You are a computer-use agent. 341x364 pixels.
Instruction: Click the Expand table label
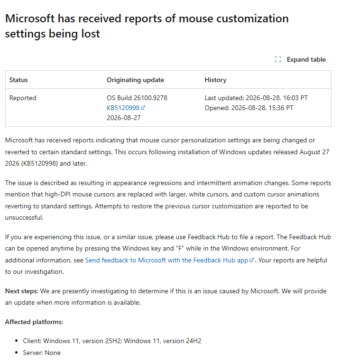click(306, 59)
